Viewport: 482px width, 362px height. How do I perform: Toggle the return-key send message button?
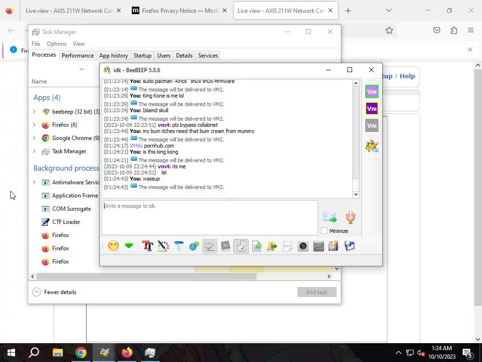pos(241,246)
